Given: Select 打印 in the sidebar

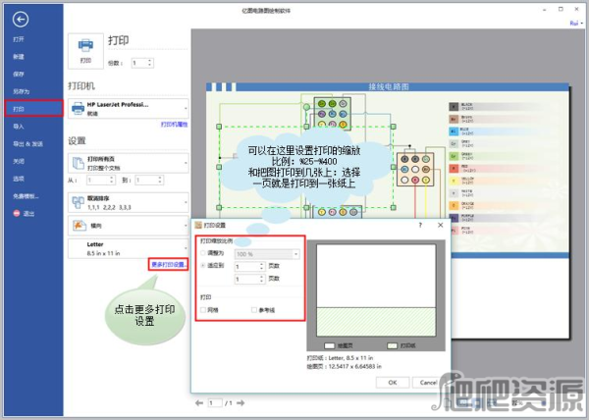Looking at the screenshot, I should pyautogui.click(x=33, y=109).
